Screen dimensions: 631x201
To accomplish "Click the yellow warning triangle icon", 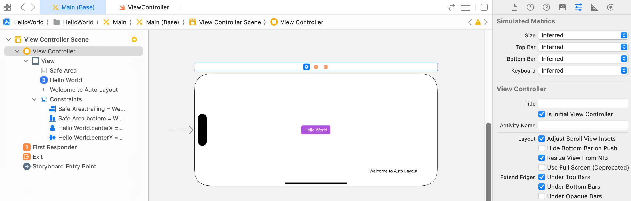I will (478, 22).
